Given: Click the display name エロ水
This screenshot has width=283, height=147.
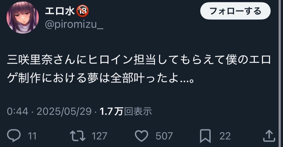Looking at the screenshot, I should [x=60, y=11].
